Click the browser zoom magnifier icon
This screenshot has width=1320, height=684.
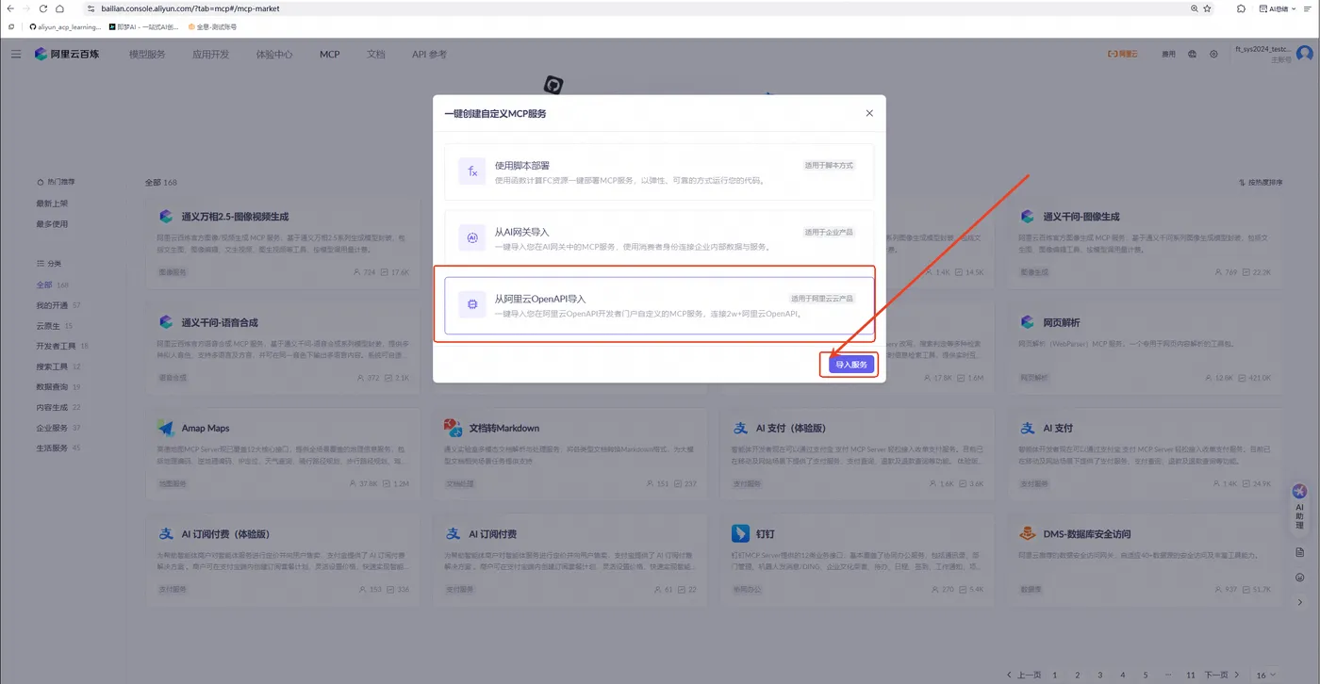click(1196, 8)
